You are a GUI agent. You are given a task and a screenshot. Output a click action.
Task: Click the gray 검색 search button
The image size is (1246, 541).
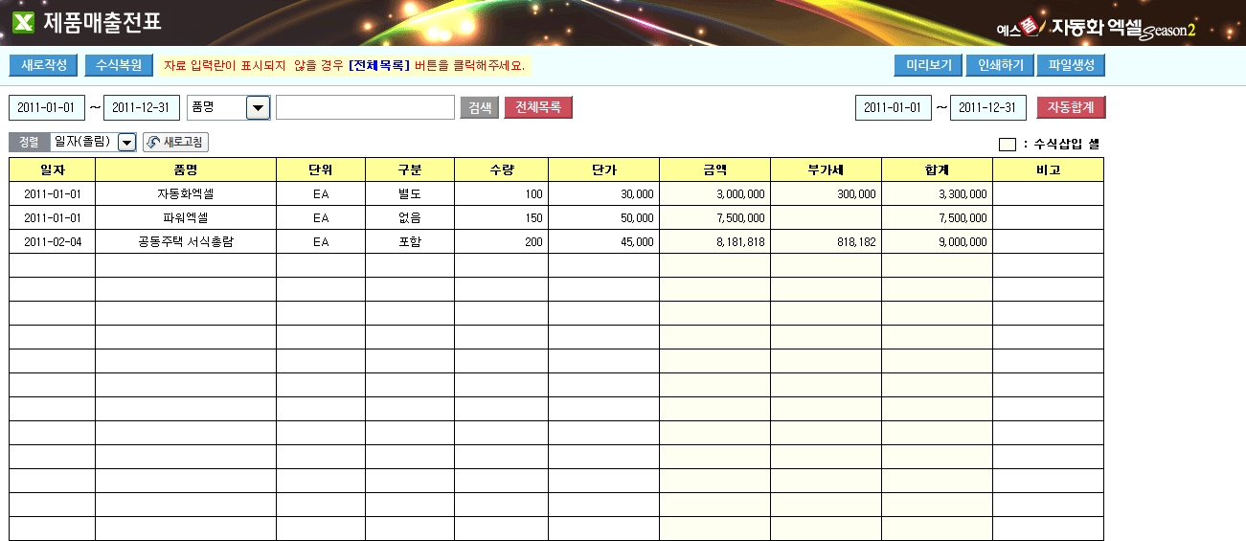(x=480, y=107)
